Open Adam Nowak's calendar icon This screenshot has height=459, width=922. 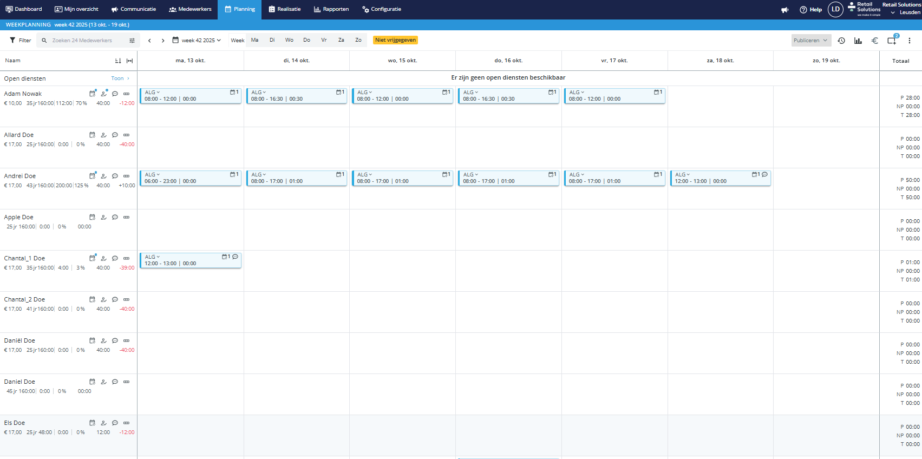[x=93, y=94]
